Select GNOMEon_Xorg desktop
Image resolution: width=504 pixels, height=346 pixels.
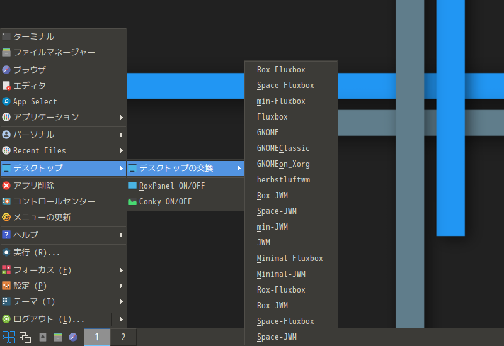click(291, 164)
